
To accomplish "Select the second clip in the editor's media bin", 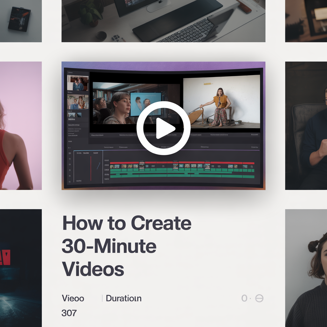I will 78,102.
